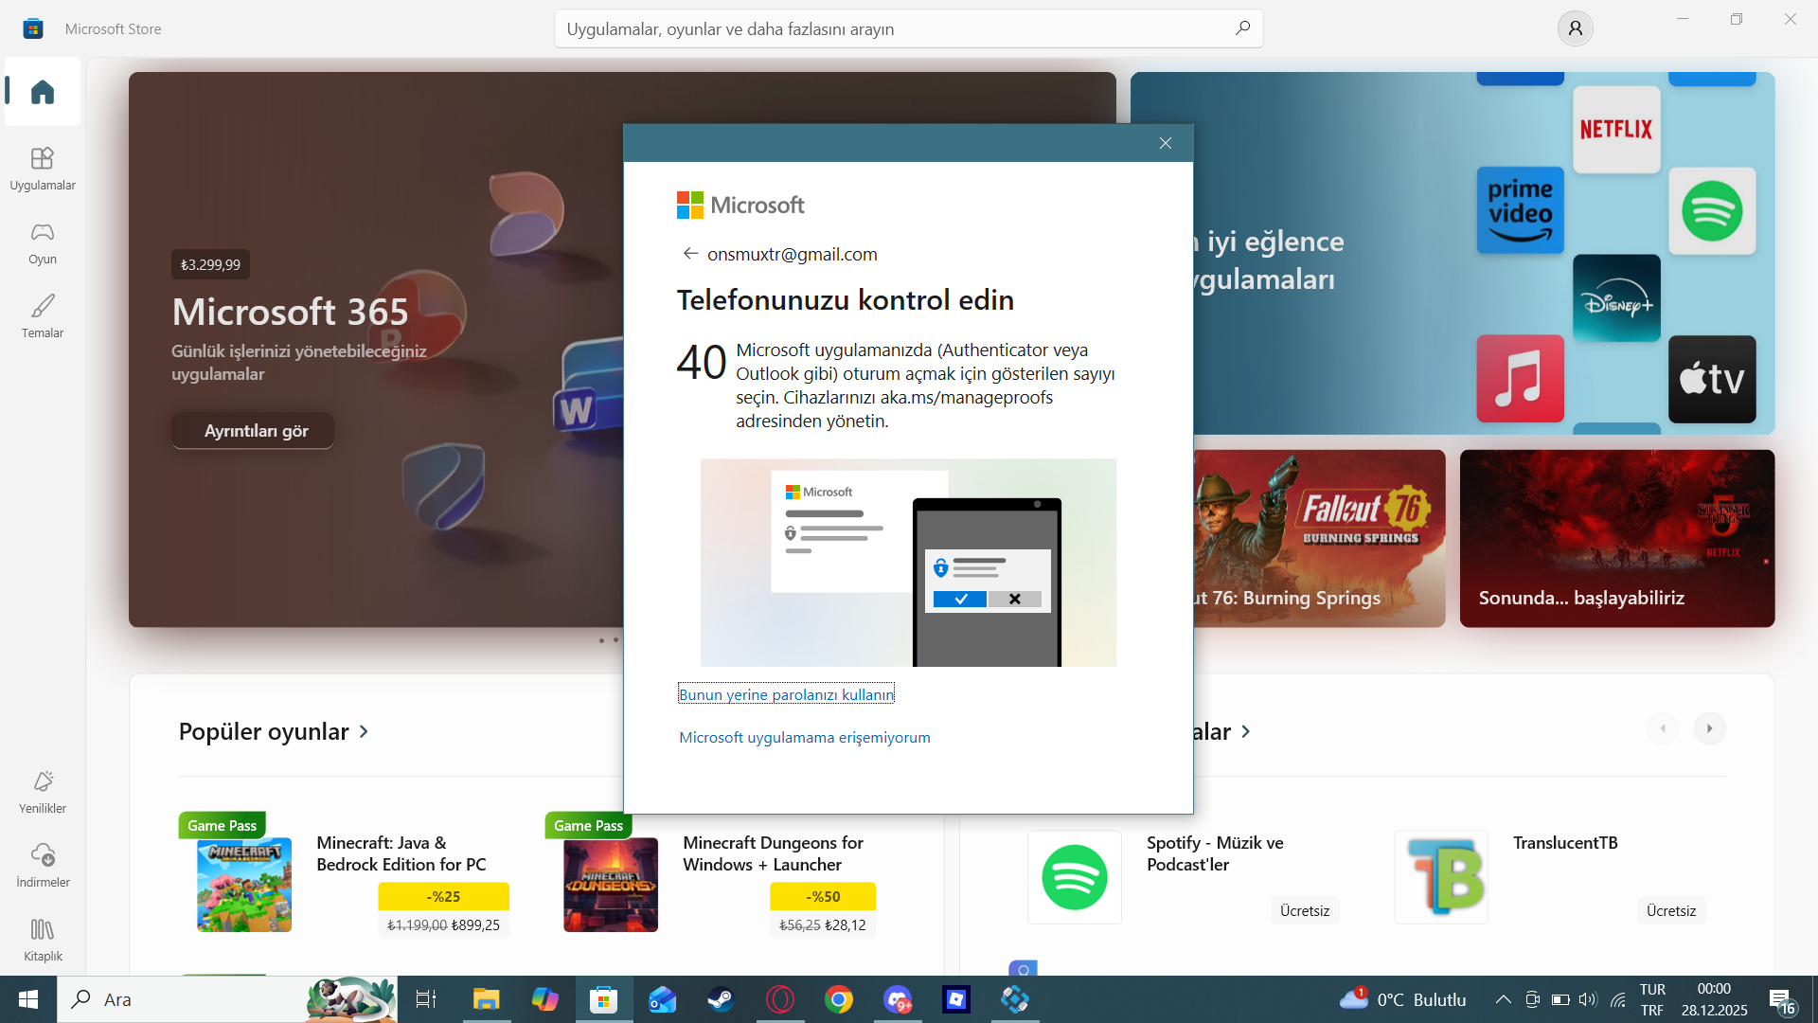
Task: Open Spotify - Müzik ve Podcast'ler app icon
Action: pos(1075,877)
